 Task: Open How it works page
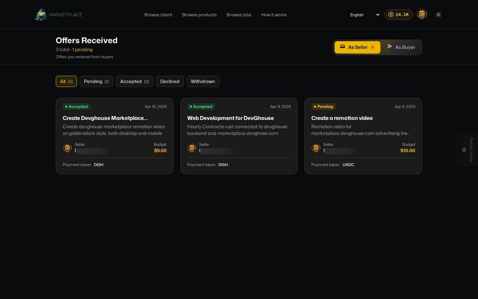pyautogui.click(x=274, y=15)
